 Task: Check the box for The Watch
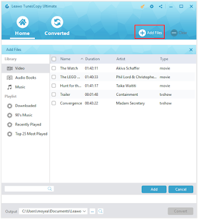pyautogui.click(x=54, y=68)
